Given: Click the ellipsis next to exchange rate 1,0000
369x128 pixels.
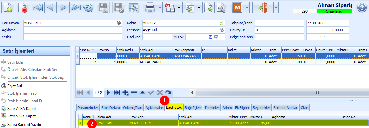Looking at the screenshot, I should [346, 30].
